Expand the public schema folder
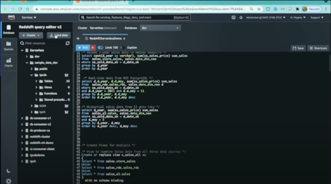 (31, 69)
